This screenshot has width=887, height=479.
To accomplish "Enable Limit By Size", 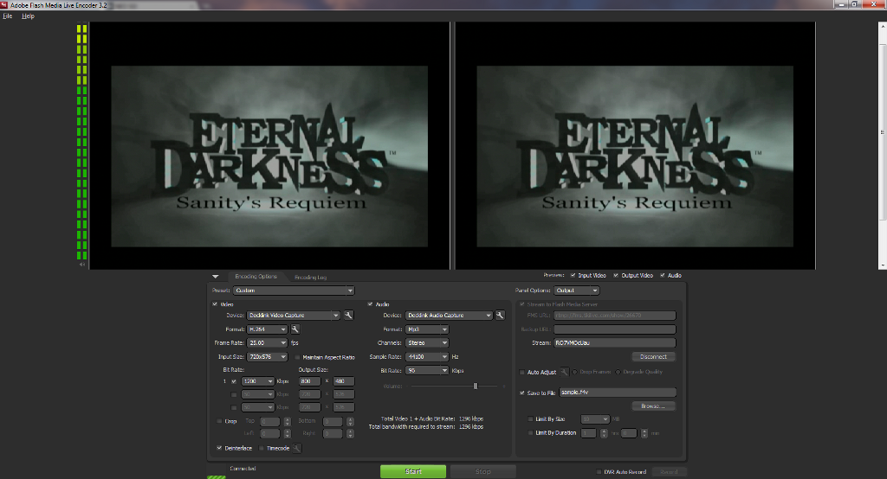I will click(531, 419).
